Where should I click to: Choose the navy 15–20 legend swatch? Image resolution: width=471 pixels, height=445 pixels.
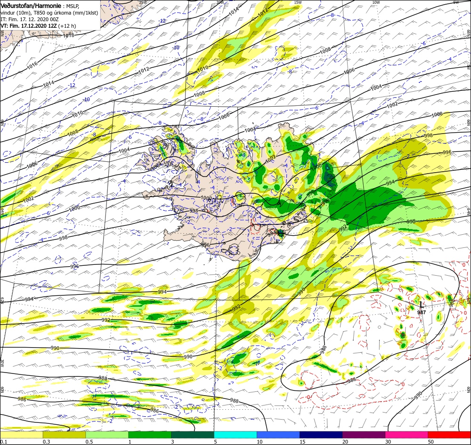coord(321,435)
